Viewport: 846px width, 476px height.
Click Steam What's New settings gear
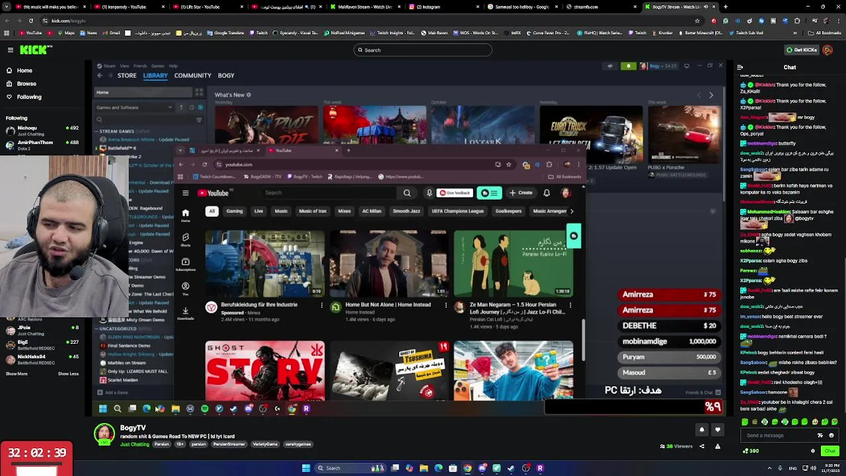coord(249,95)
